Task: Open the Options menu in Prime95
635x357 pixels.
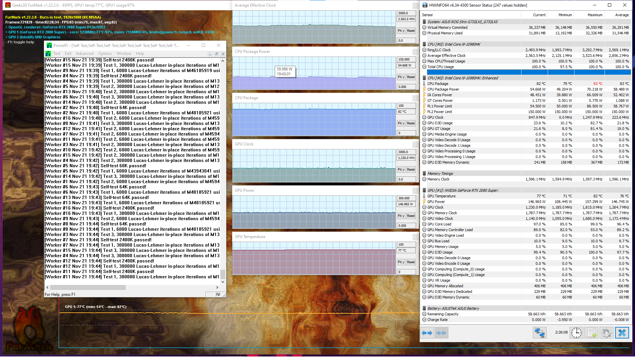Action: 105,54
